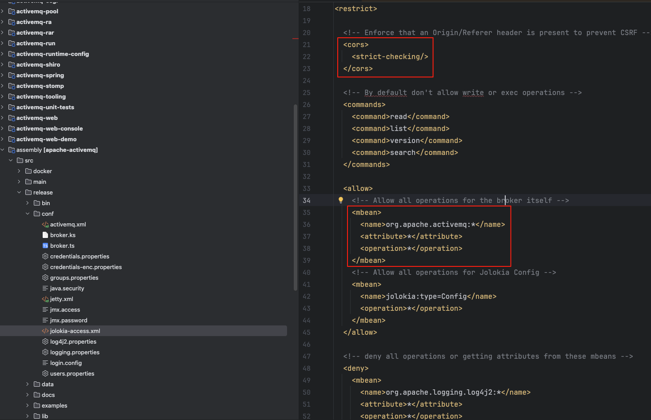Open log4j2.properties file
This screenshot has width=651, height=420.
[x=73, y=342]
